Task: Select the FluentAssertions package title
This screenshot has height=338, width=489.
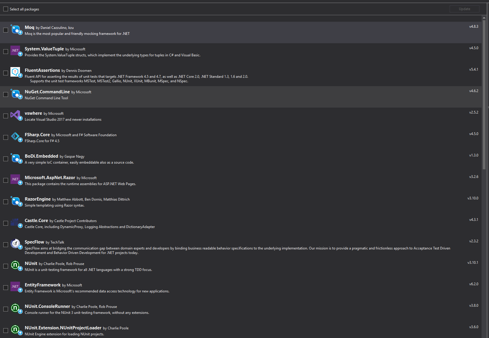Action: point(42,70)
